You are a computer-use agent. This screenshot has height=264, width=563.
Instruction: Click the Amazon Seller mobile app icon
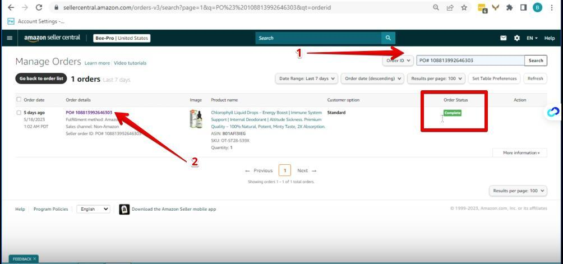[x=124, y=210]
